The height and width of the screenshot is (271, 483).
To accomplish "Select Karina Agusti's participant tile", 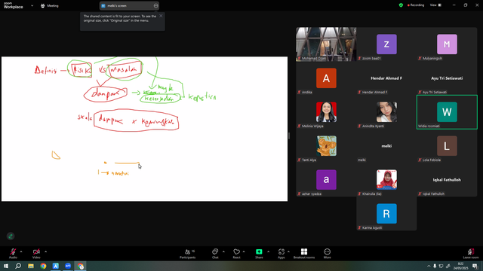I will [x=386, y=214].
